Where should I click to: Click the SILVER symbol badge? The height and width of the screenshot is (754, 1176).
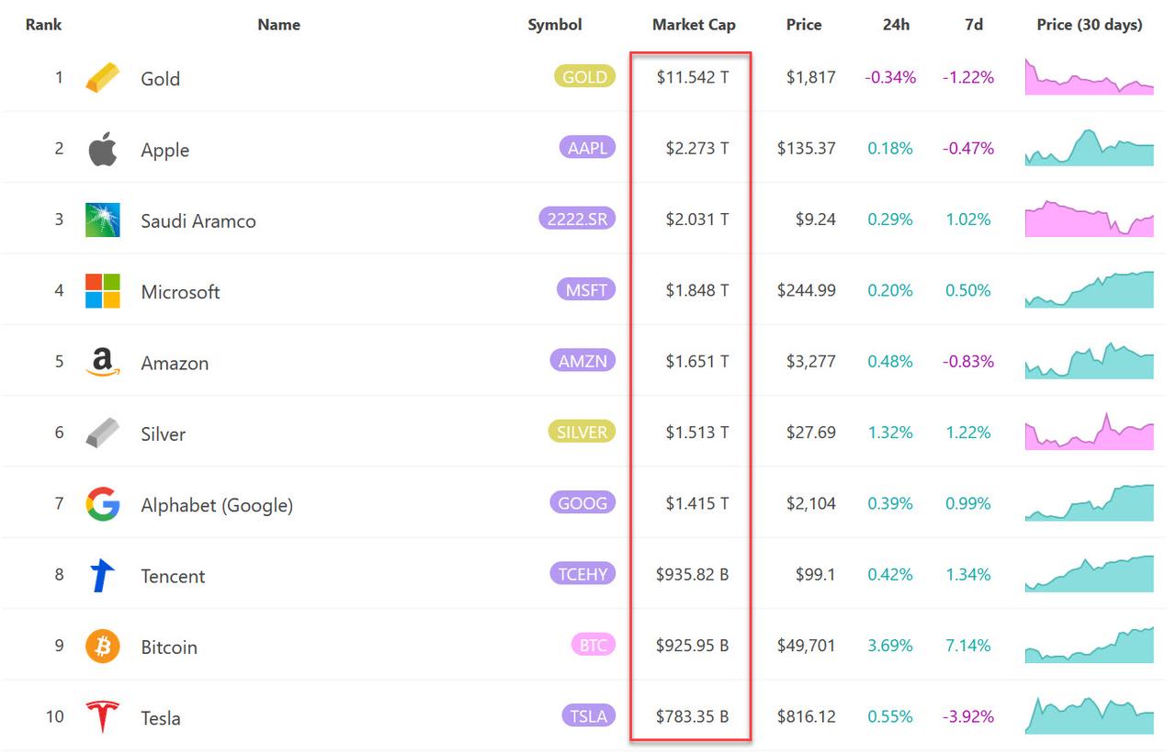582,432
